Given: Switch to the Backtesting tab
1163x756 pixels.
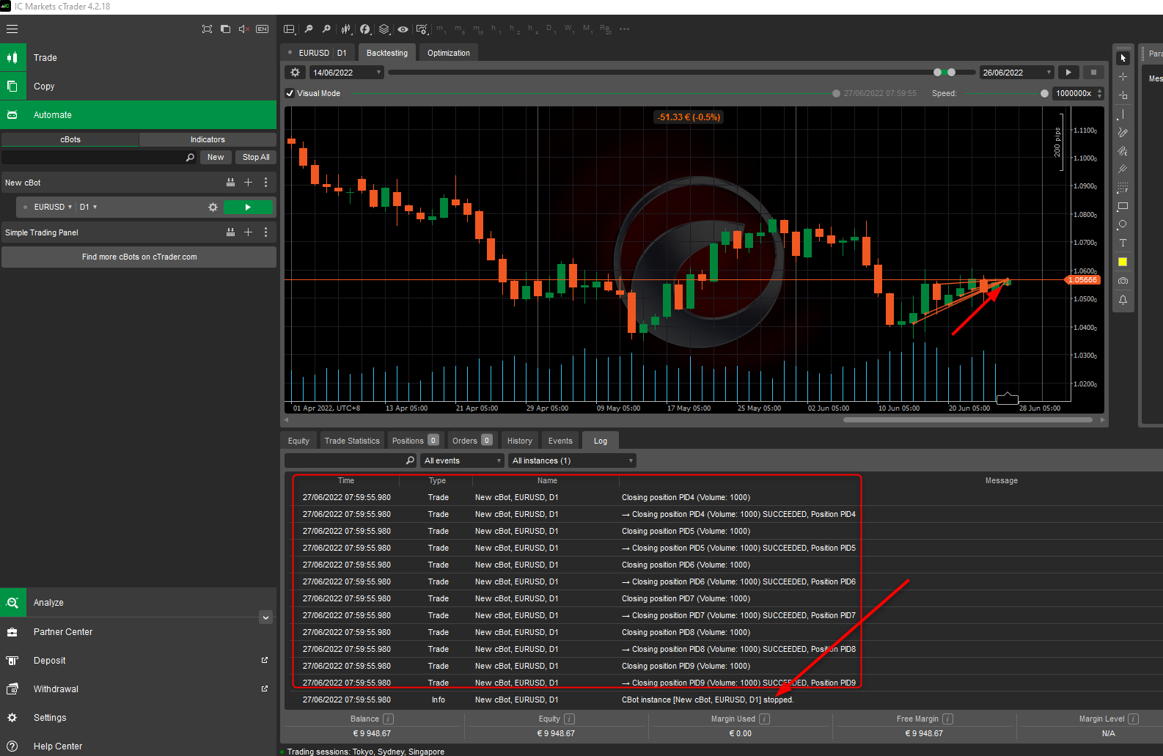Looking at the screenshot, I should click(x=387, y=53).
